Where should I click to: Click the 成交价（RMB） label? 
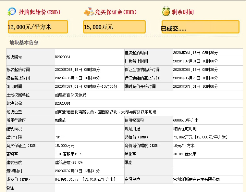pyautogui.click(x=18, y=179)
